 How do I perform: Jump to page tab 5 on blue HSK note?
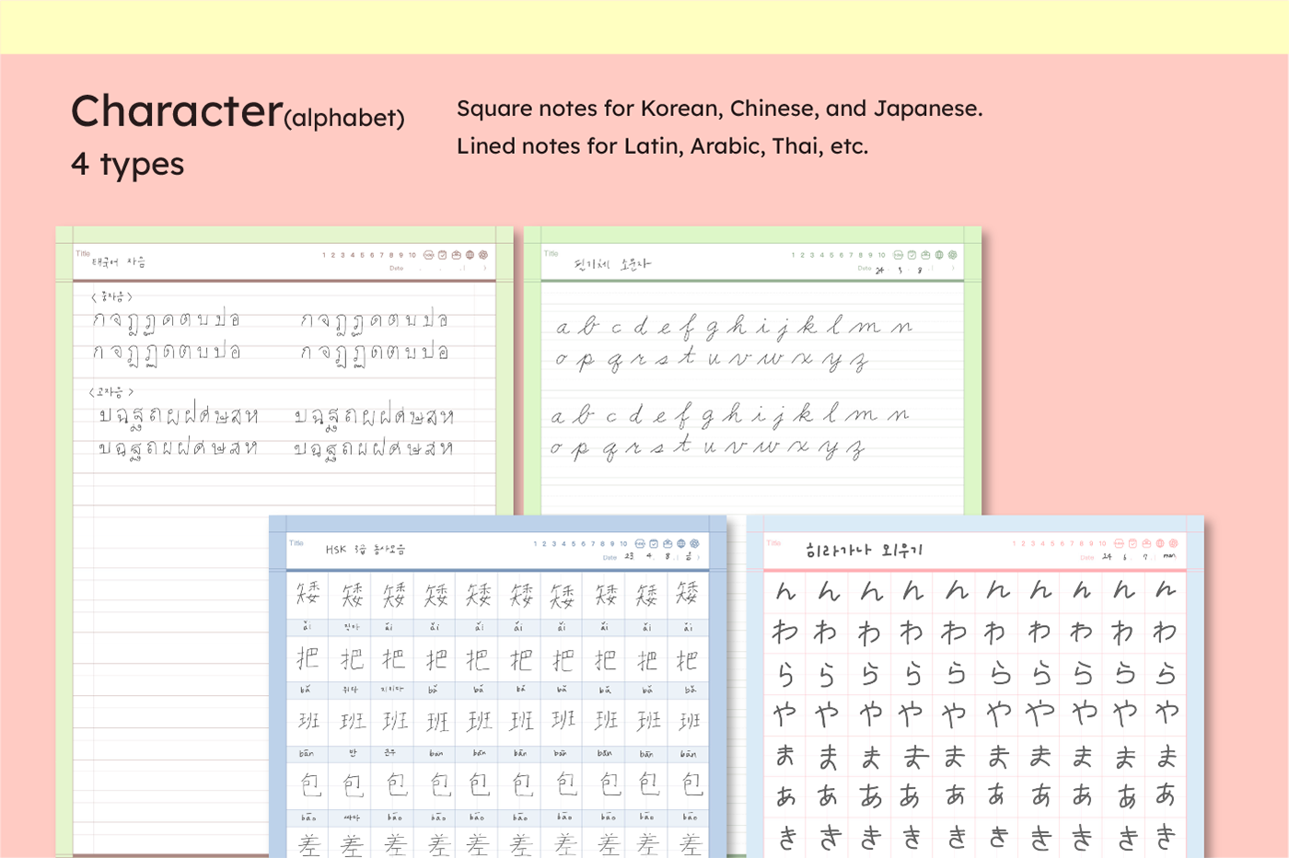pos(574,544)
